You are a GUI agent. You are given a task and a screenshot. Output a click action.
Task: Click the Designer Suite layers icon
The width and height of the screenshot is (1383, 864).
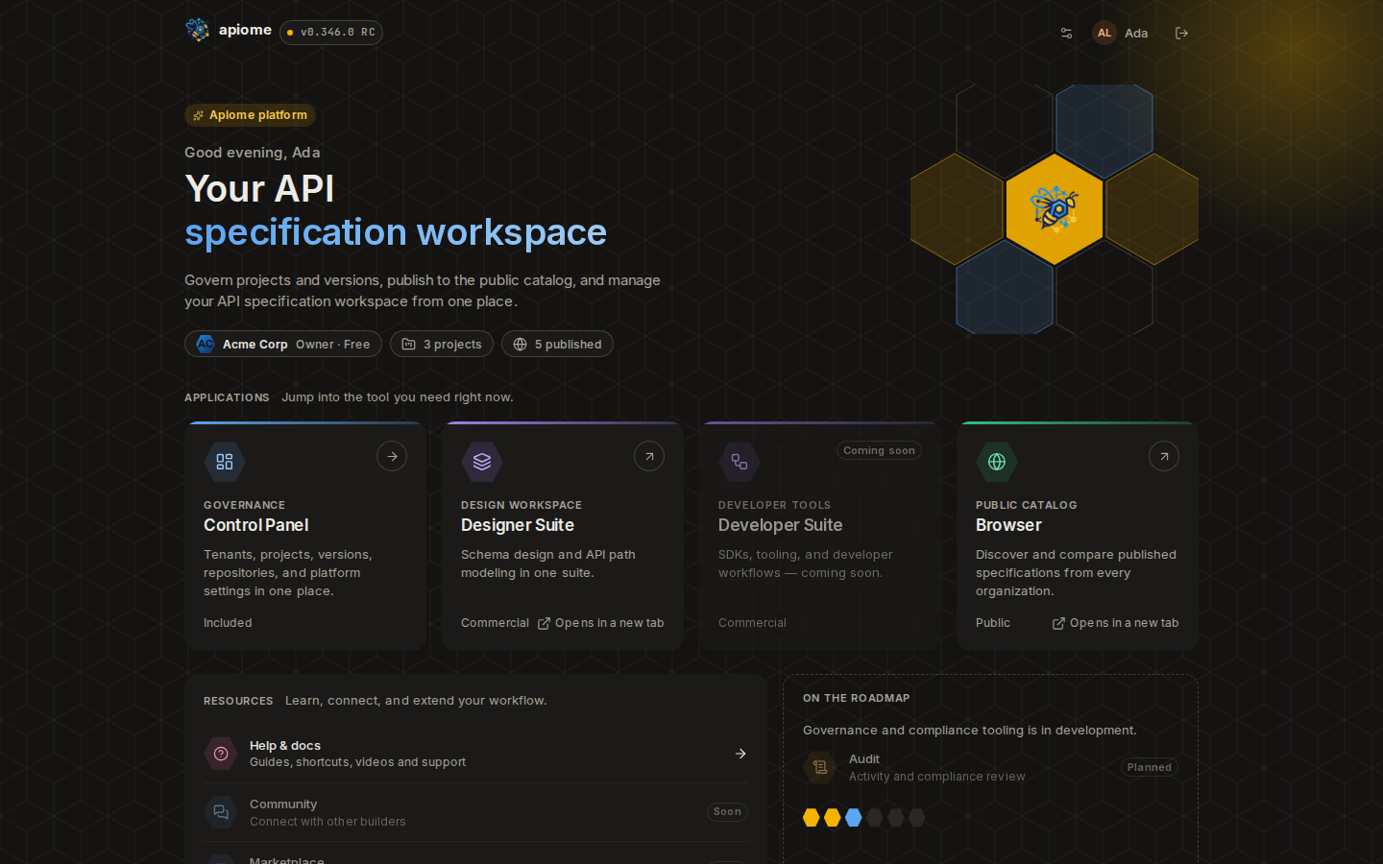(482, 462)
